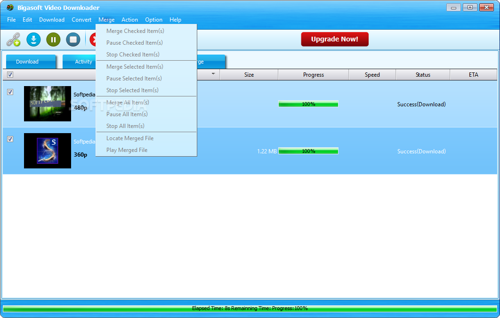
Task: Click the Upgrade Now! button
Action: [335, 39]
